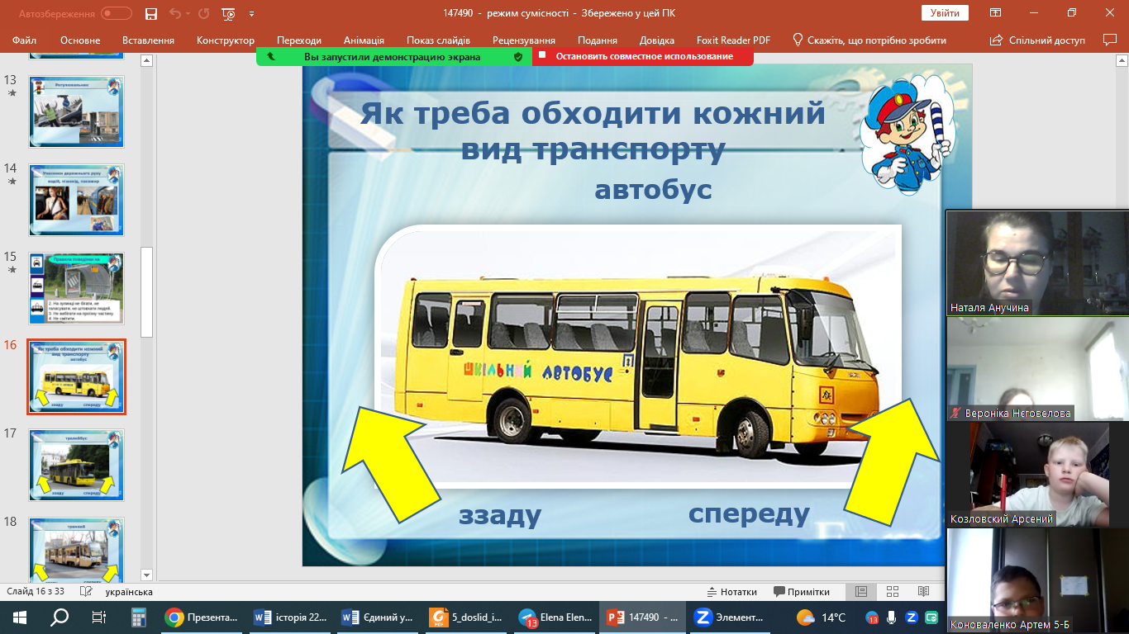Switch to Chrome Презента... taskbar window
Viewport: 1129px width, 634px height.
[203, 617]
